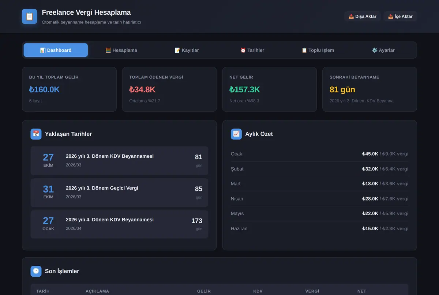Viewport: 439px width, 295px height.
Task: Open the Kayıtlar tab
Action: coord(187,50)
